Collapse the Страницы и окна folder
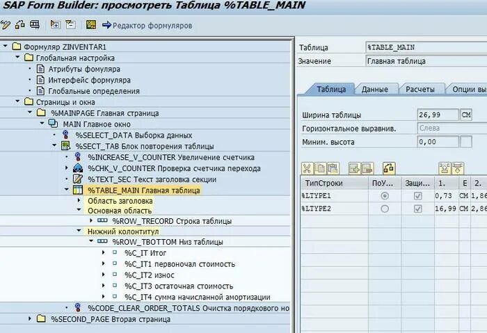 tap(17, 101)
